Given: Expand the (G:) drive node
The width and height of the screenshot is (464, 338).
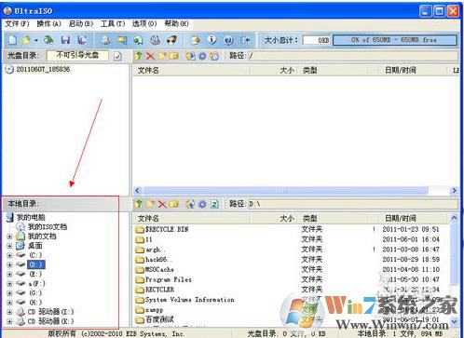Looking at the screenshot, I should click(9, 293).
